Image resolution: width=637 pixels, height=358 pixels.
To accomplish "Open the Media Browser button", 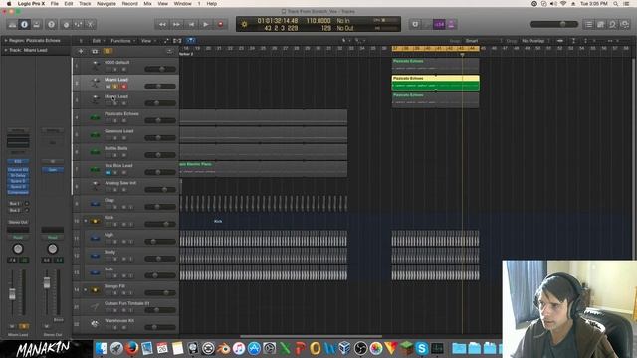I will pos(625,24).
